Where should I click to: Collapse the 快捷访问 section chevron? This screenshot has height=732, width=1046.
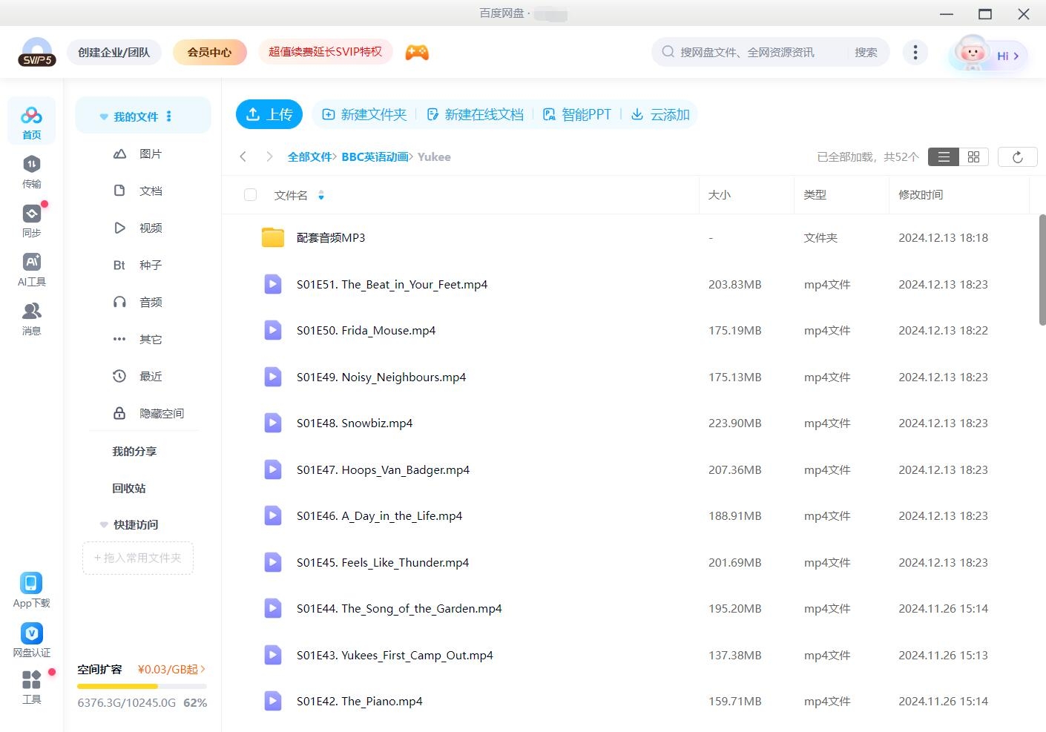(103, 524)
